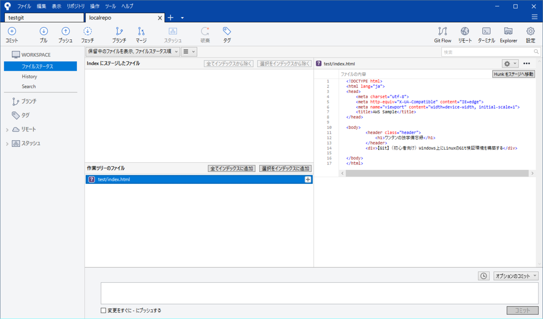Click the plus icon to stage test/index.html
This screenshot has width=543, height=319.
point(308,179)
